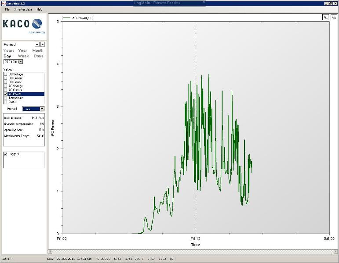This screenshot has width=339, height=263.
Task: Go to next period with plus button
Action: pos(37,44)
